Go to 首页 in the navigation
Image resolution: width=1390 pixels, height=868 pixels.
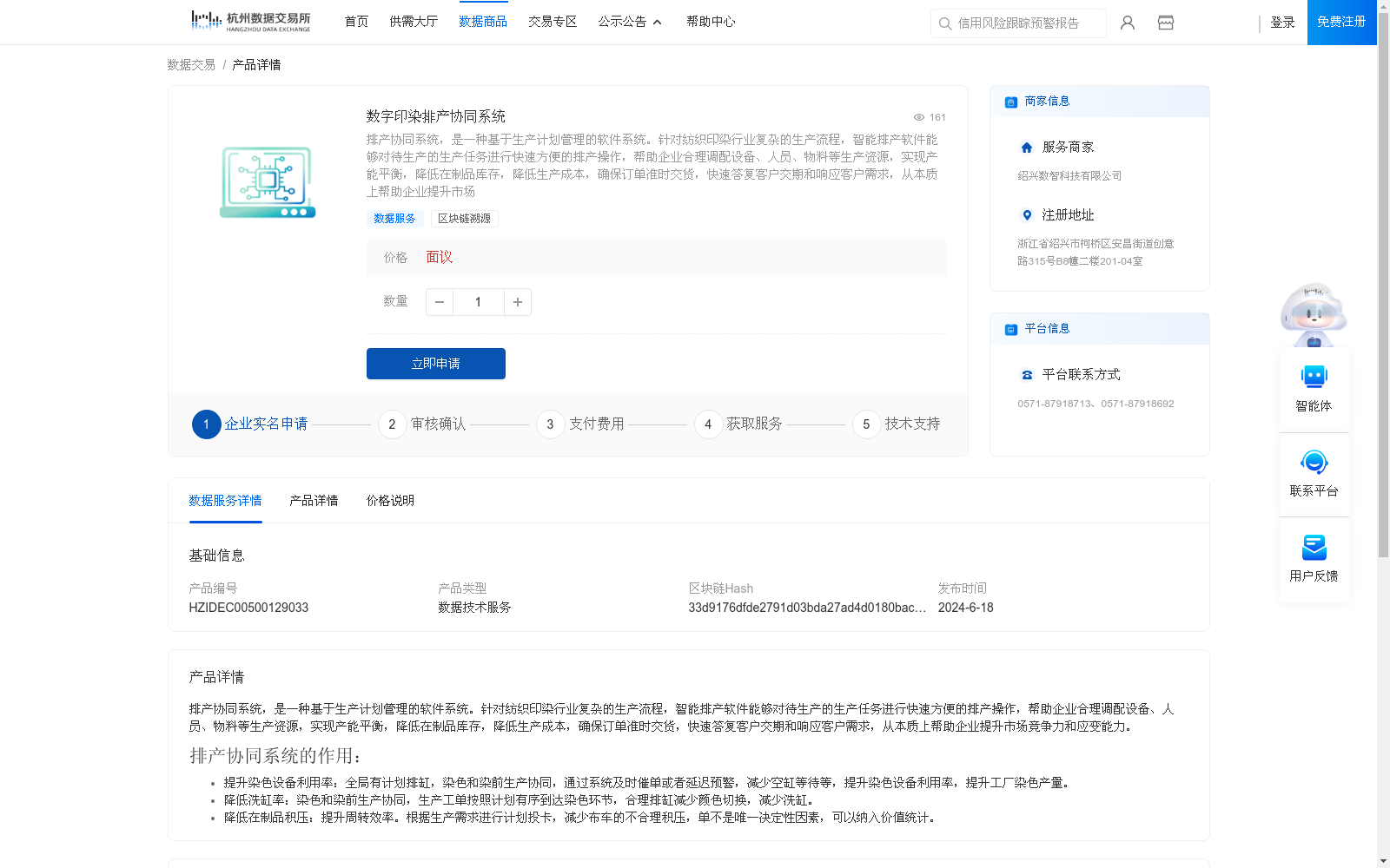[356, 22]
